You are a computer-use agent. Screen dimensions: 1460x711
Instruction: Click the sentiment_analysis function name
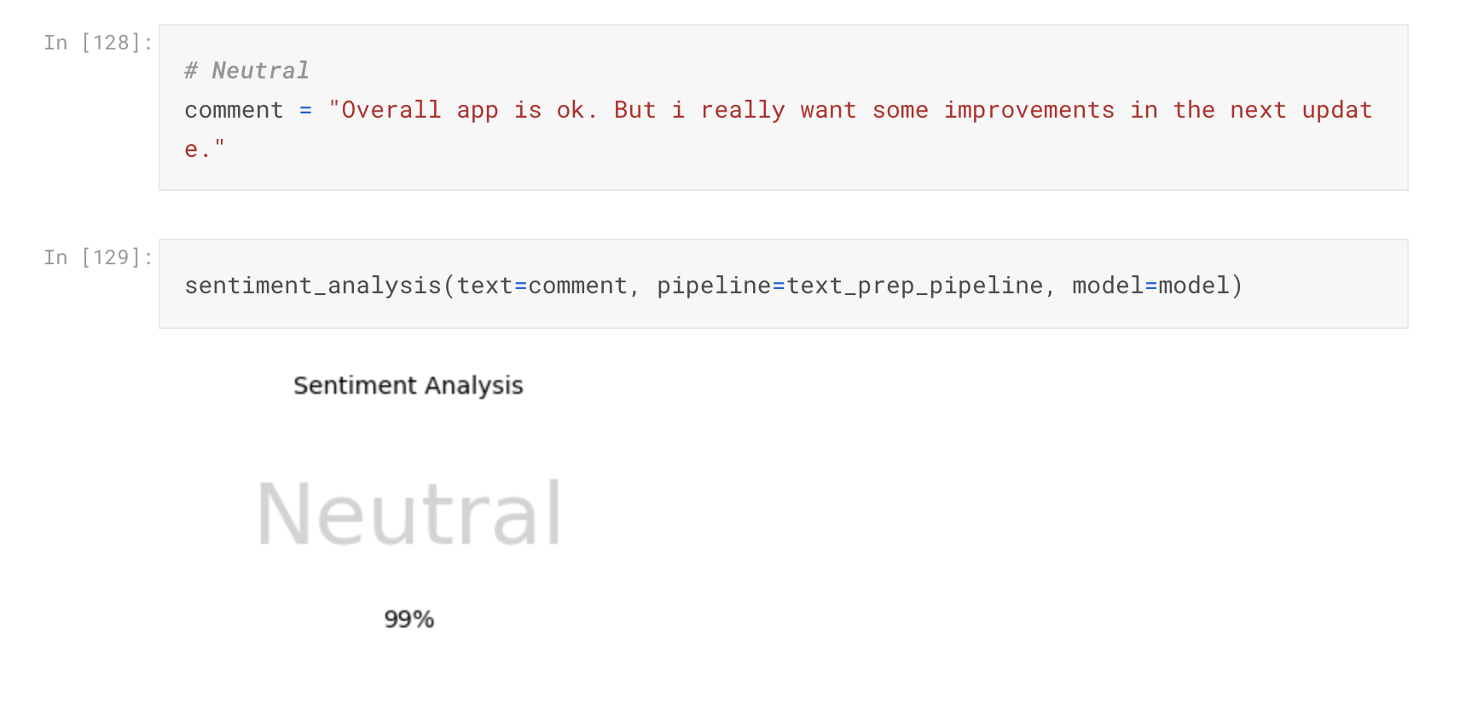point(313,286)
